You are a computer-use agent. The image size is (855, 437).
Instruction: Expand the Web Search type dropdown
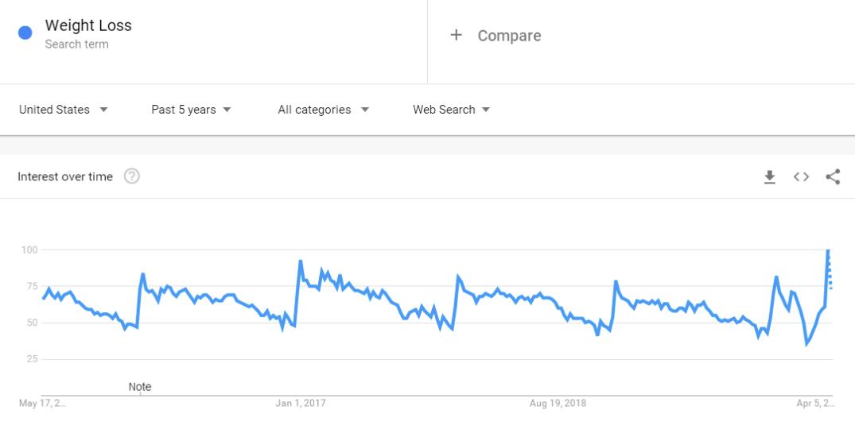pyautogui.click(x=452, y=110)
